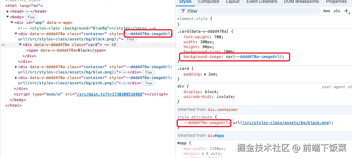Screen dimensions: 352x158
Task: Open the three-dot menu beside the card row
Action: pos(3,45)
